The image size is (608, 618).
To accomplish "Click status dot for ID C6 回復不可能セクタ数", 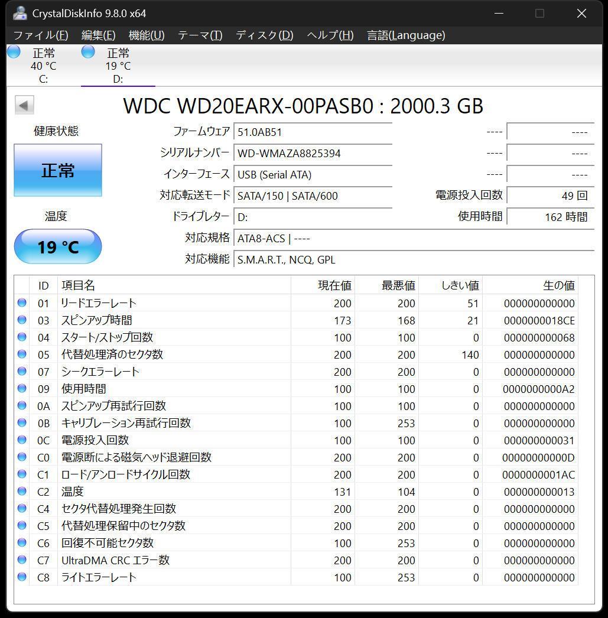I will [22, 543].
